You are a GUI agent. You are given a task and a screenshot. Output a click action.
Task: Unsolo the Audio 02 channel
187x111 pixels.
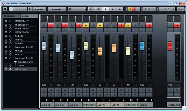point(65,25)
